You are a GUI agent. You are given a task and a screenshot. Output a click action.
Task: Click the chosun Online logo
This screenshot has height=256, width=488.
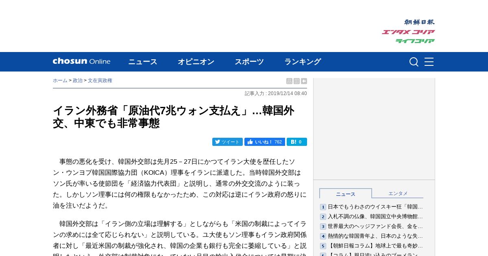81,61
